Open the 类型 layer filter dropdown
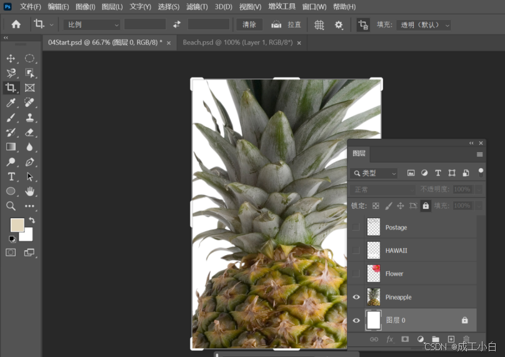The height and width of the screenshot is (357, 505). (x=374, y=173)
